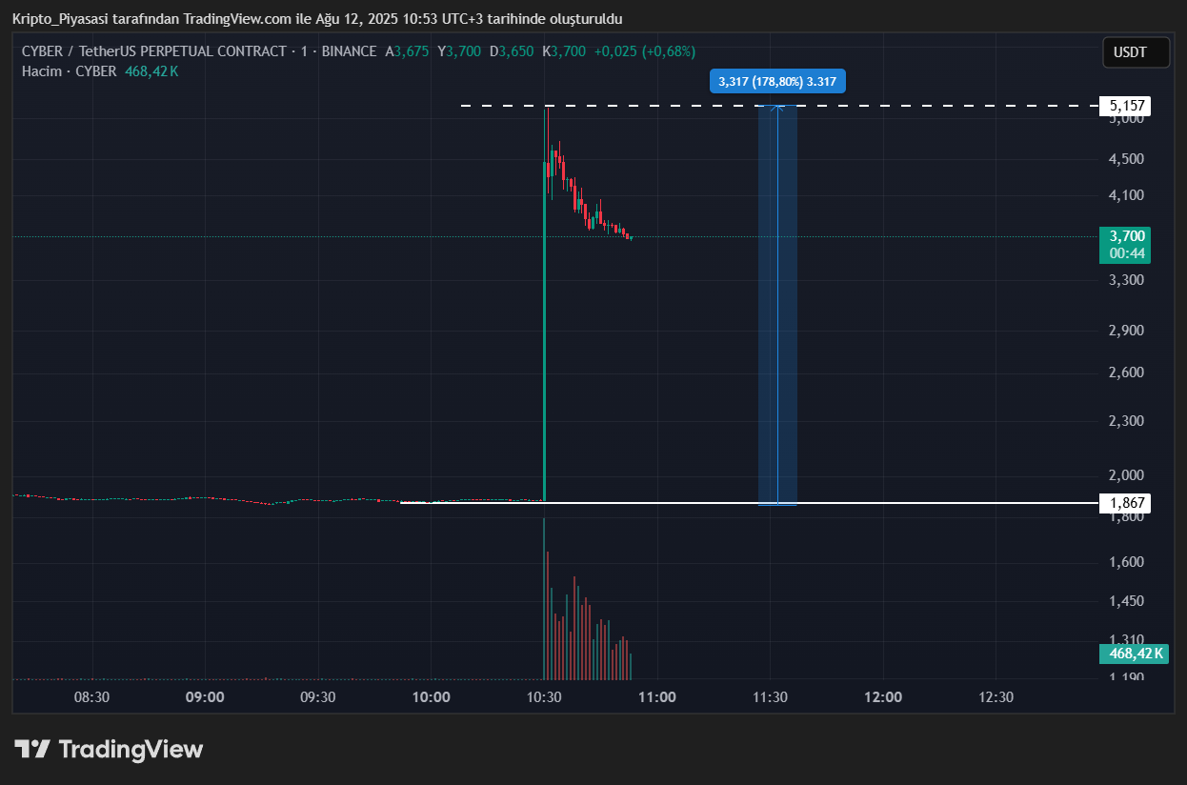1187x785 pixels.
Task: Click the CYBER / TetherUS symbol title
Action: click(x=153, y=51)
